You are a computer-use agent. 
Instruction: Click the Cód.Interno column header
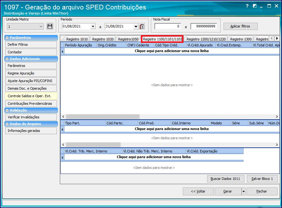point(191,123)
